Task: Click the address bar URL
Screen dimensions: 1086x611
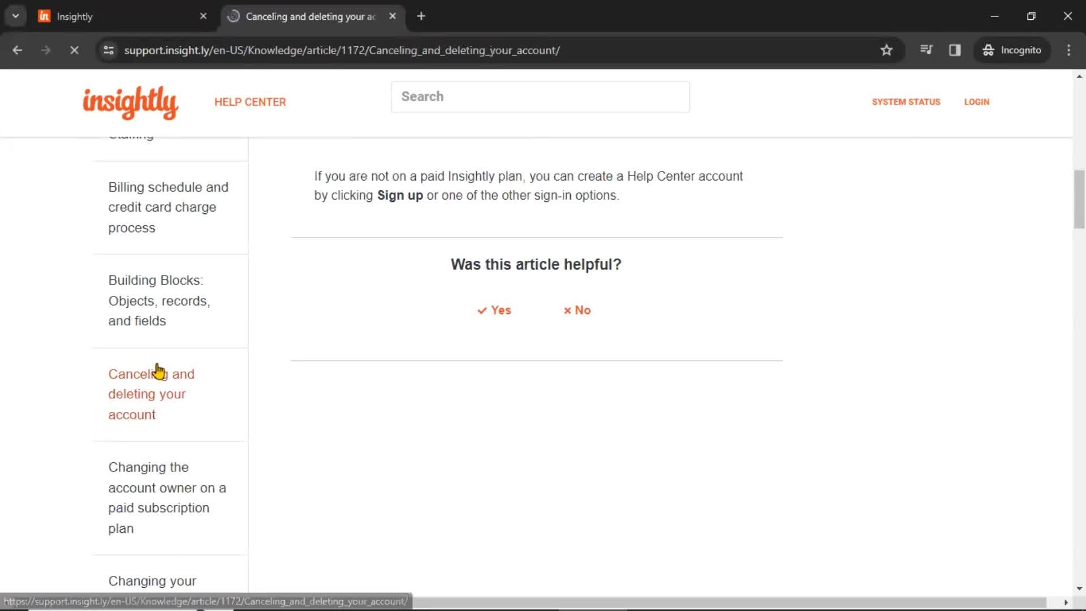Action: coord(342,50)
